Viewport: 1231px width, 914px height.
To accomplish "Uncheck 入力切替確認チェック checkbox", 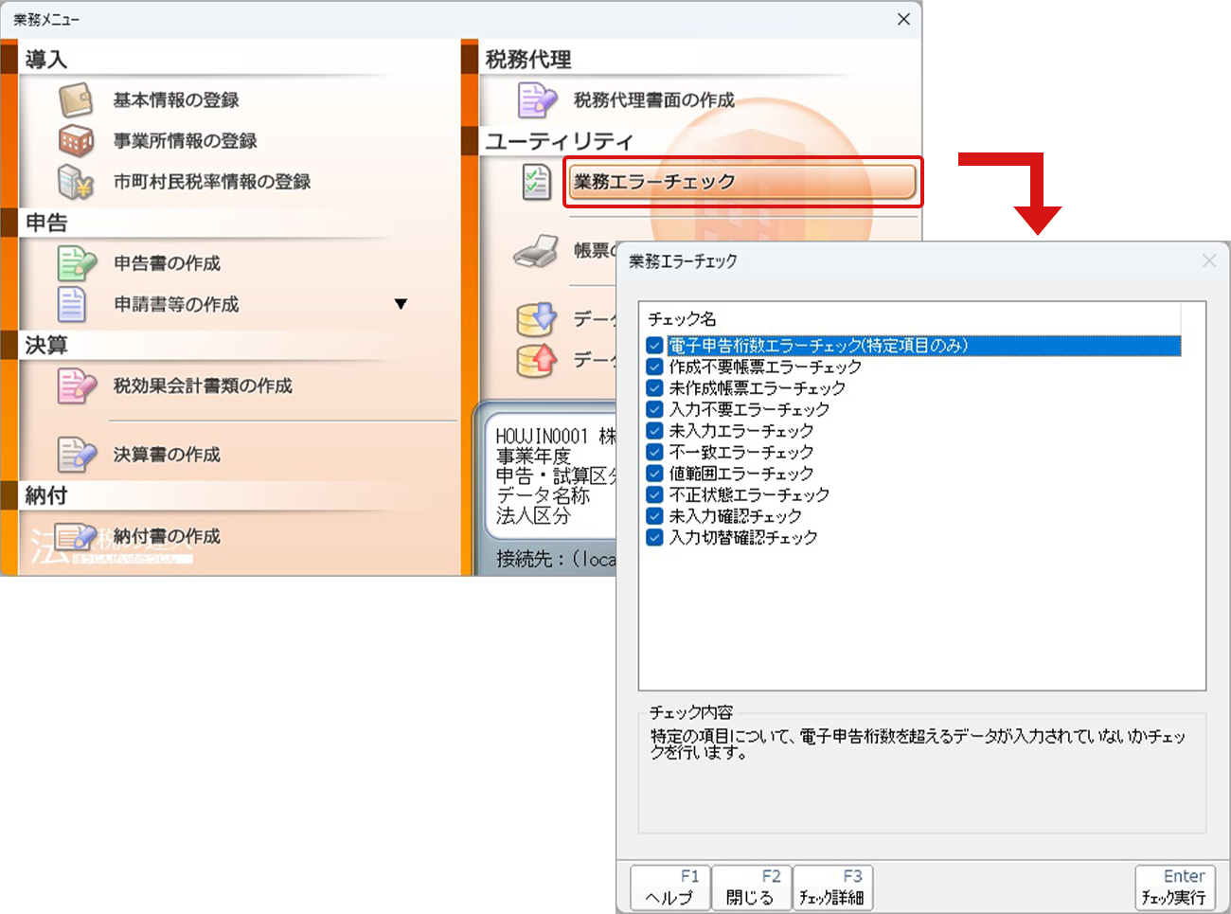I will (x=654, y=538).
